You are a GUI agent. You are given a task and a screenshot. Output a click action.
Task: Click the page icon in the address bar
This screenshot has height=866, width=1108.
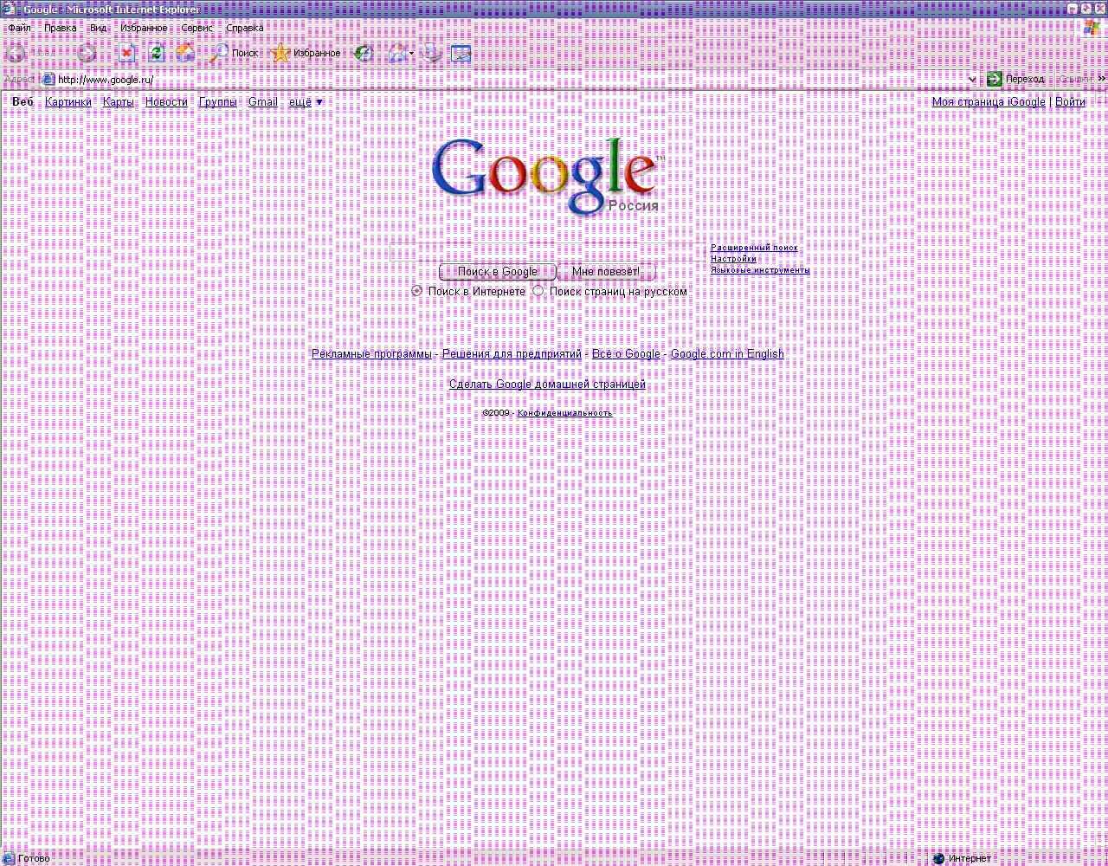(48, 80)
